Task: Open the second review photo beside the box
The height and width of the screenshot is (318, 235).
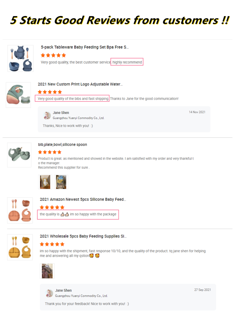Action: [61, 182]
